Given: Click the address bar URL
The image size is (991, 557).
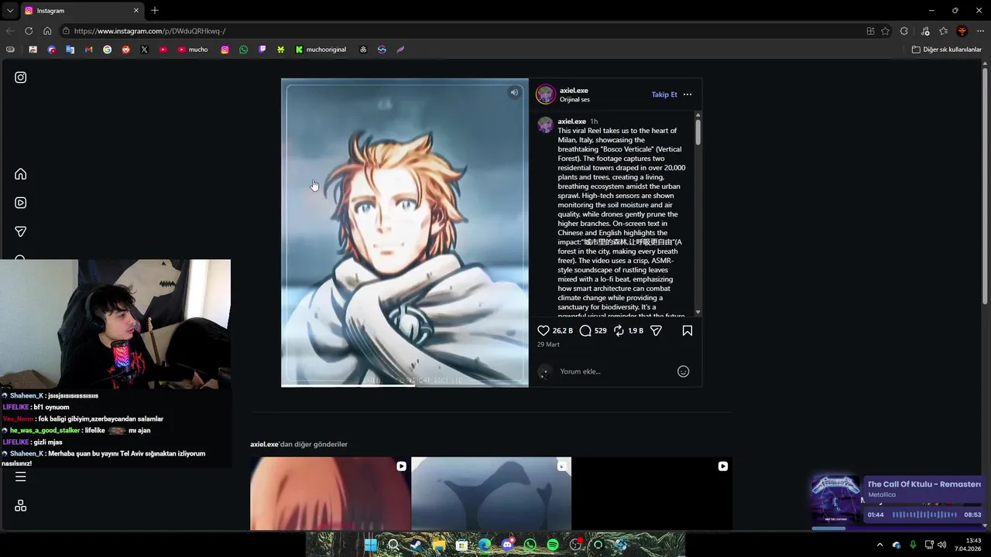Looking at the screenshot, I should (150, 31).
